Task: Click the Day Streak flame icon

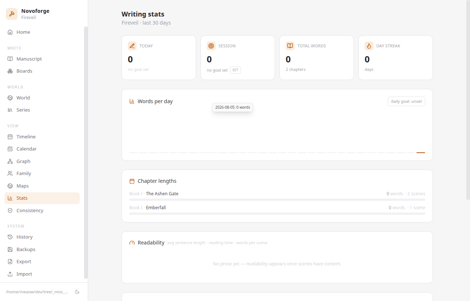Action: coord(369,46)
